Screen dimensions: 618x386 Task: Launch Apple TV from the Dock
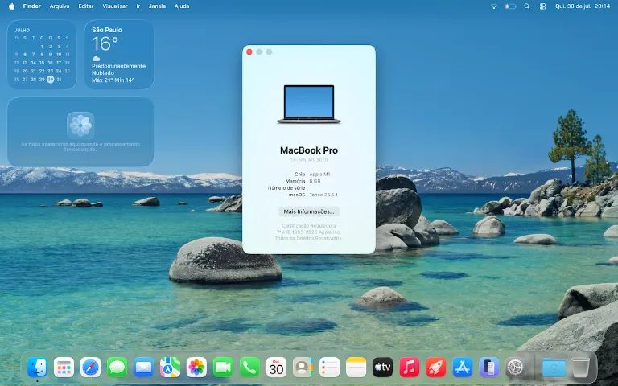tap(383, 367)
